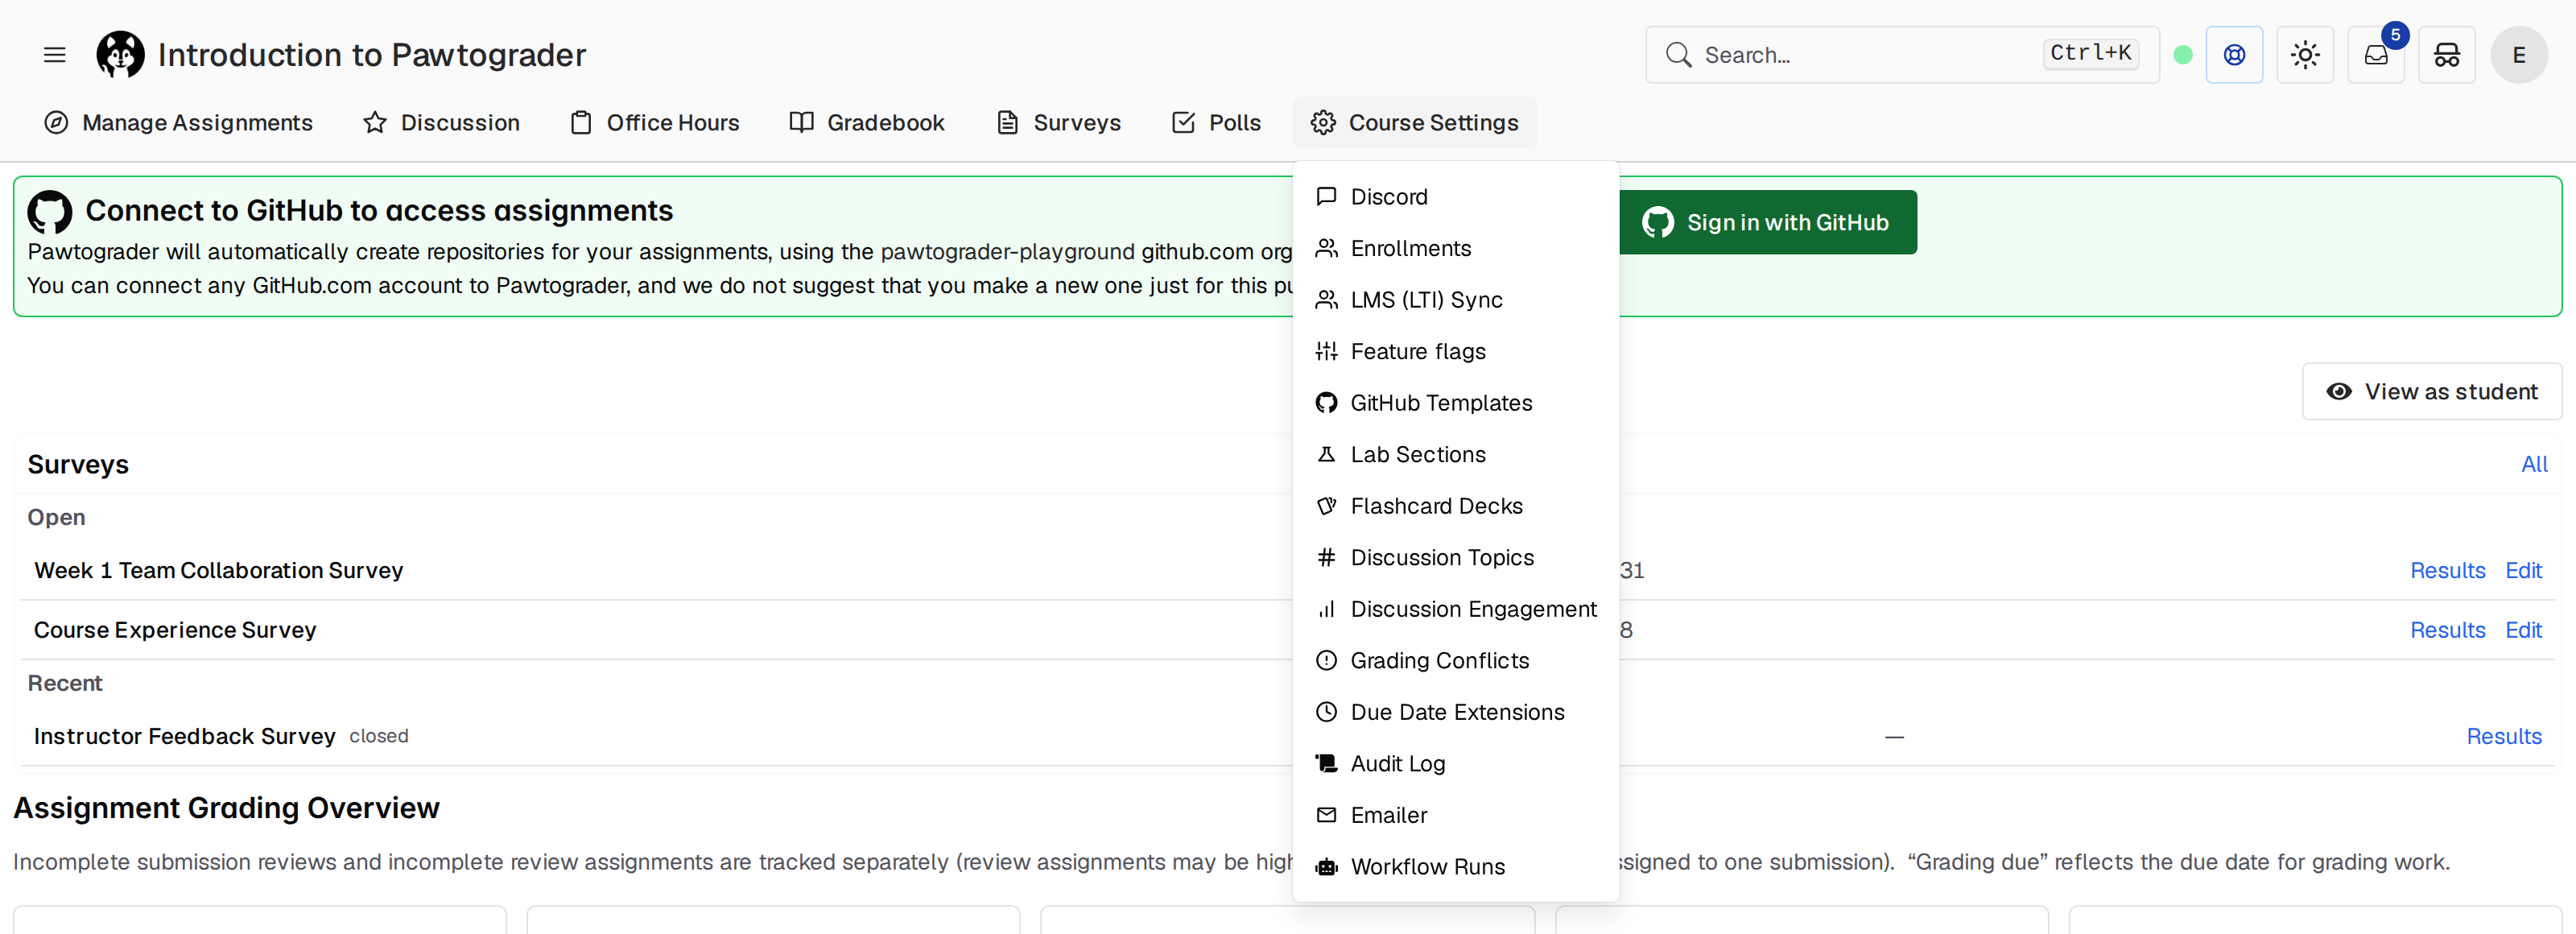Screen dimensions: 2576x934
Task: Select Due Date Extensions option
Action: [x=1456, y=712]
